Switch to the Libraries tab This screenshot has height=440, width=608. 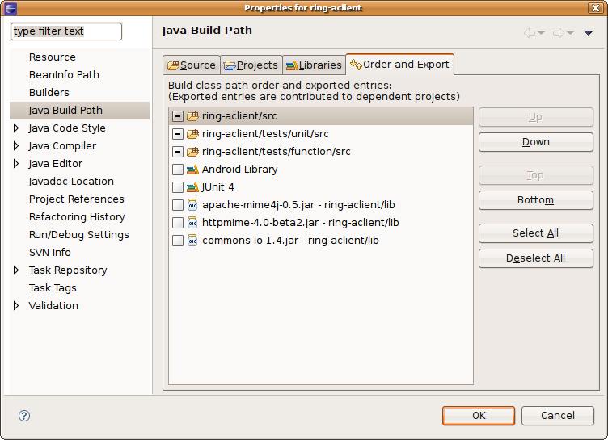tap(314, 65)
